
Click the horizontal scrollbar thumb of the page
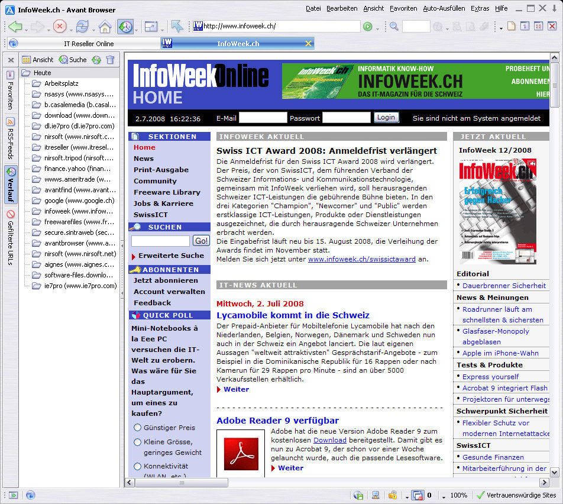[182, 483]
